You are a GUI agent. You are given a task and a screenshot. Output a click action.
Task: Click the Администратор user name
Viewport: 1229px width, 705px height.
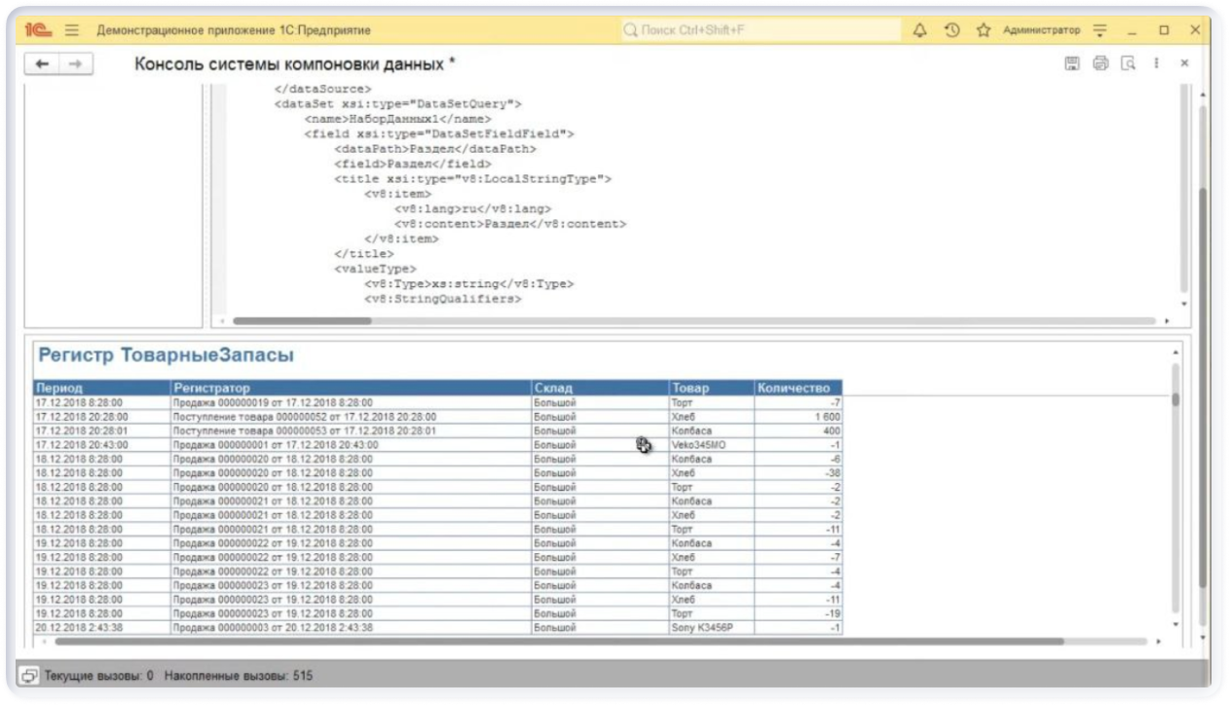point(1041,30)
